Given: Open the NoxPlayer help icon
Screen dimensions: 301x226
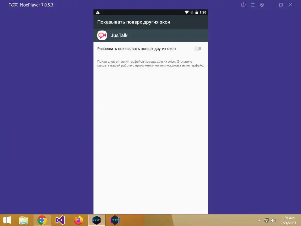Looking at the screenshot, I should click(x=243, y=5).
